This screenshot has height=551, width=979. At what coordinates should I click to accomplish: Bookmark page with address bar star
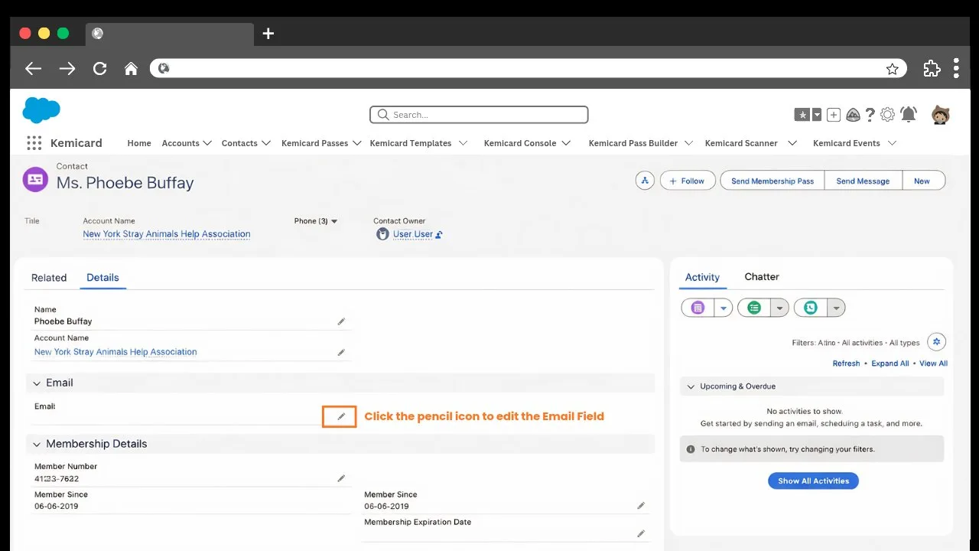click(892, 69)
